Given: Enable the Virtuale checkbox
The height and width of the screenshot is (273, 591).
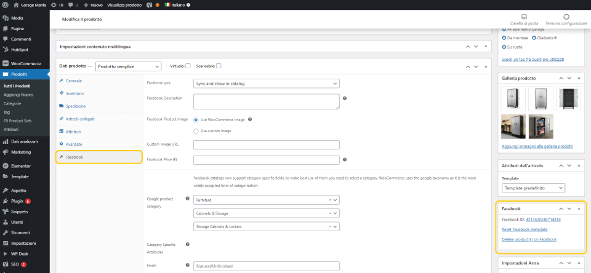Looking at the screenshot, I should pos(188,66).
